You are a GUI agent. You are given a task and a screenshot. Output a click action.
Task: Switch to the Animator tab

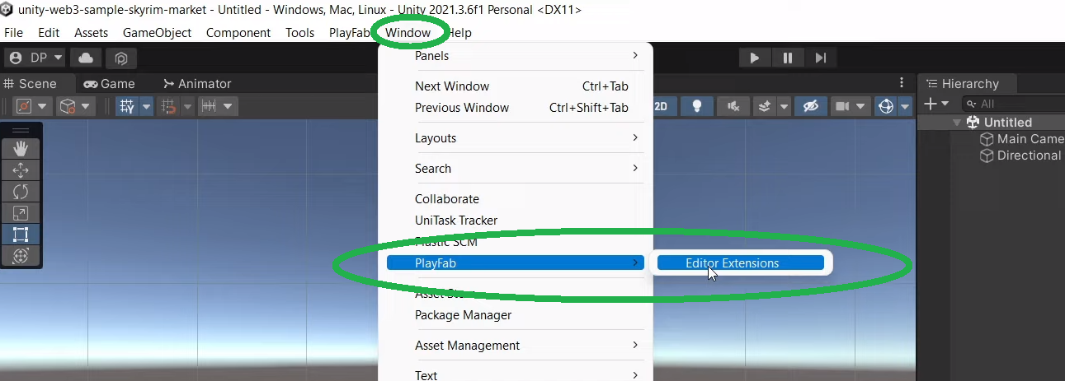click(197, 83)
